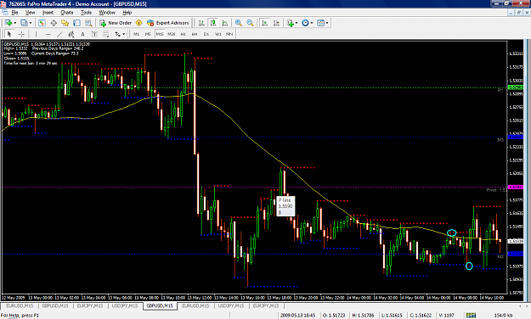Open the Templates dropdown arrow
Image resolution: width=531 pixels, height=319 pixels.
click(x=327, y=23)
